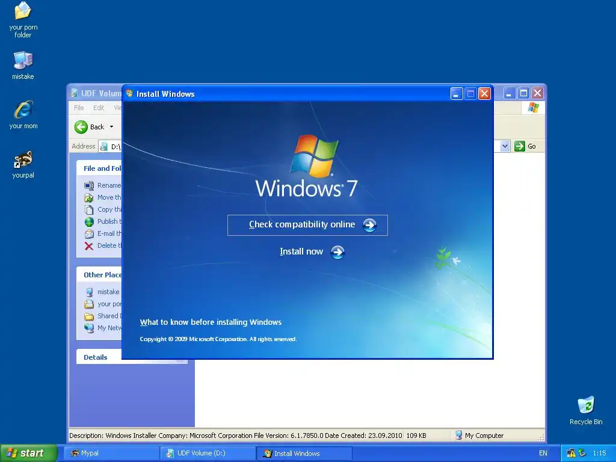
Task: Click the Go button in Explorer address bar
Action: pos(525,146)
